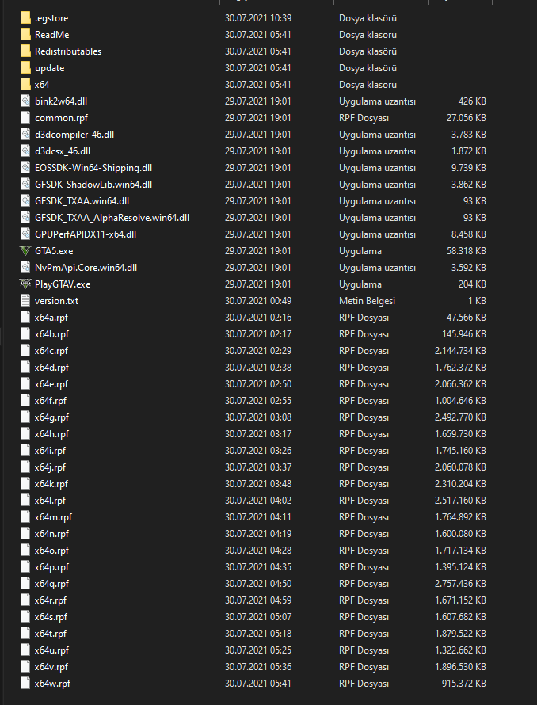Click the 915.372 KB size value
The width and height of the screenshot is (537, 705).
464,684
